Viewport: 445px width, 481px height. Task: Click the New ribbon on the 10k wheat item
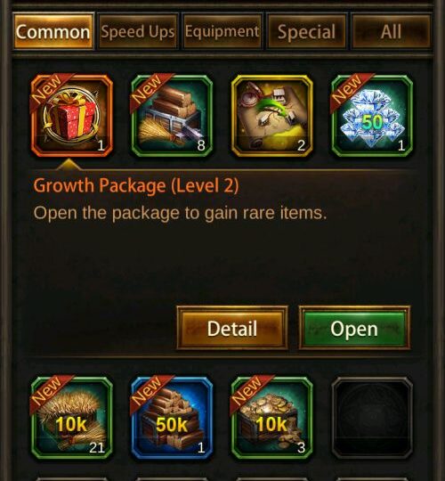[49, 392]
